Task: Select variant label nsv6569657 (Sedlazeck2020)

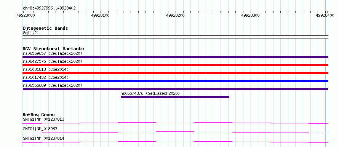Action: (x=53, y=53)
